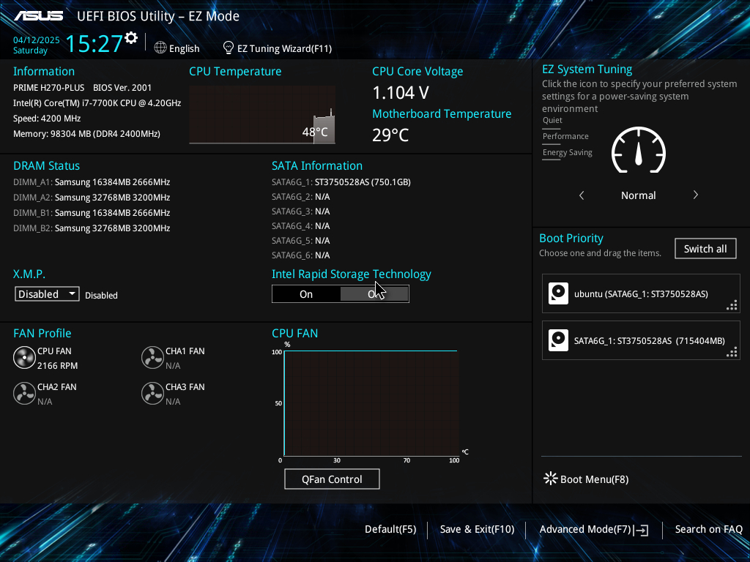
Task: Open QFan Control
Action: click(x=332, y=479)
